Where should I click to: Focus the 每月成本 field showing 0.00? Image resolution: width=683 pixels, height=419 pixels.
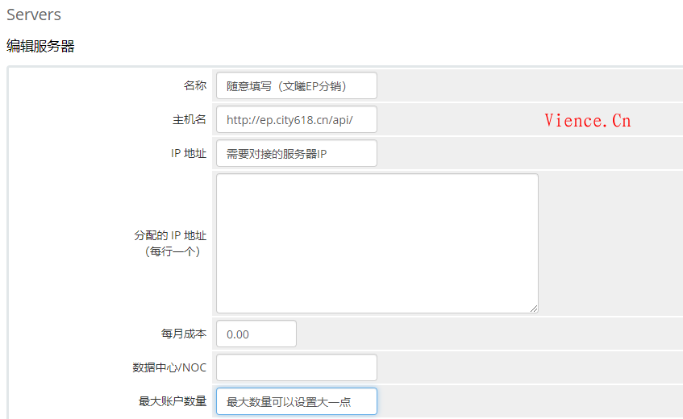(256, 334)
